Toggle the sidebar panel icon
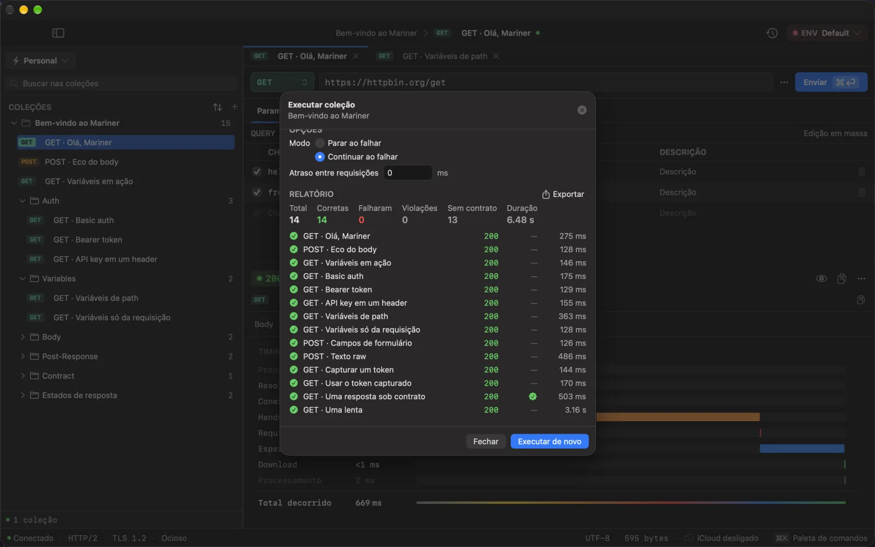 pos(58,33)
